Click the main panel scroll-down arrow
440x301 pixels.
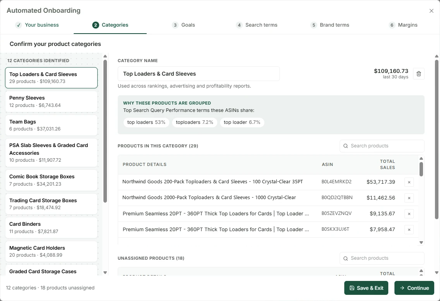[437, 272]
